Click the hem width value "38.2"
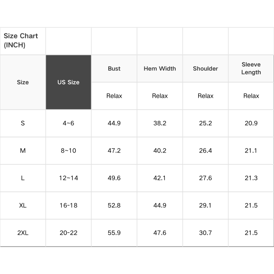Screen dimensions: 274x274 [x=160, y=123]
